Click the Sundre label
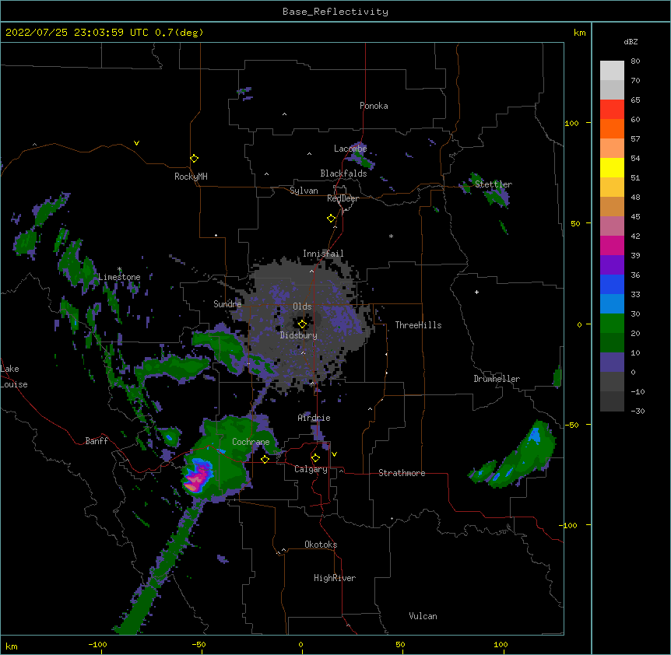Image resolution: width=671 pixels, height=655 pixels. click(x=227, y=304)
